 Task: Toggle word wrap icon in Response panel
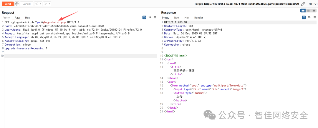(x=304, y=17)
